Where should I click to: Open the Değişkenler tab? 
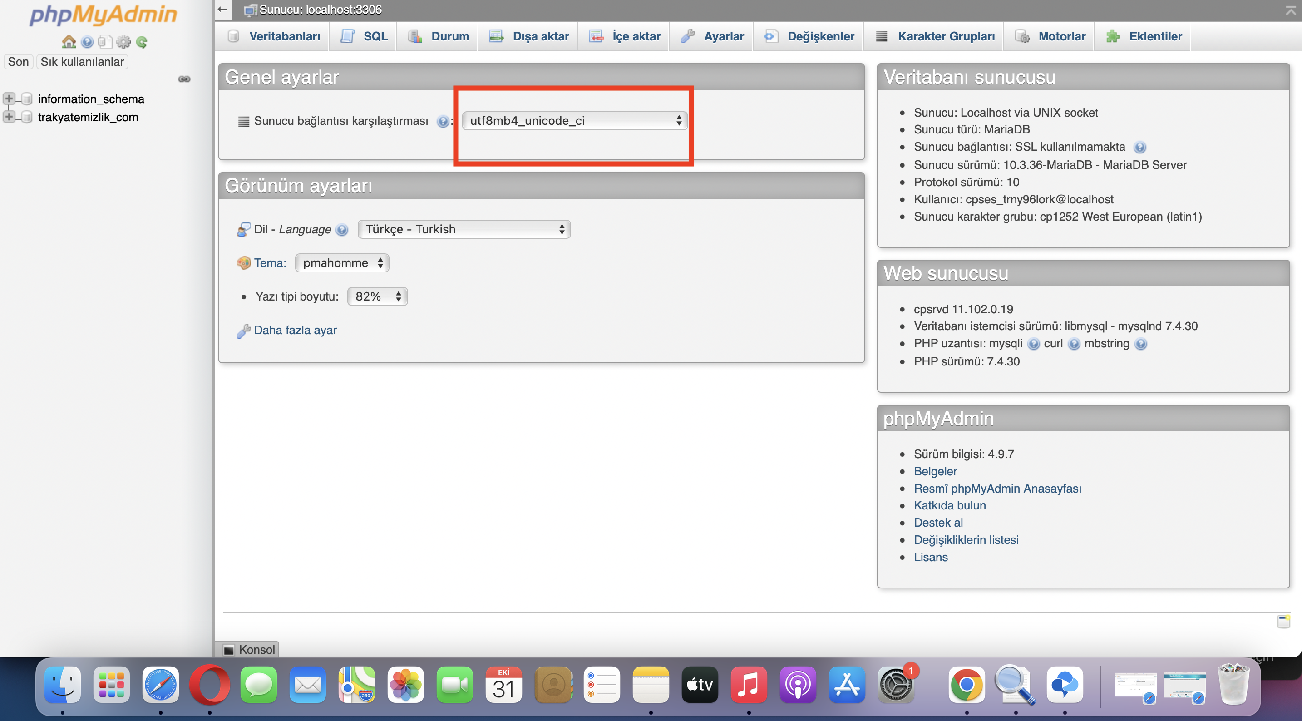(809, 36)
